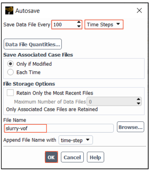The width and height of the screenshot is (152, 171).
Task: Increase Save Data File Every value arrow
Action: 79,22
